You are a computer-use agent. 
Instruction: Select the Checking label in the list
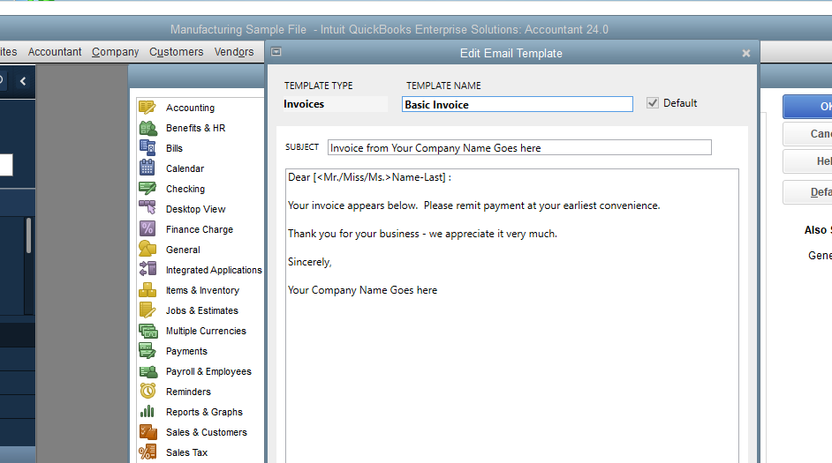(x=185, y=189)
